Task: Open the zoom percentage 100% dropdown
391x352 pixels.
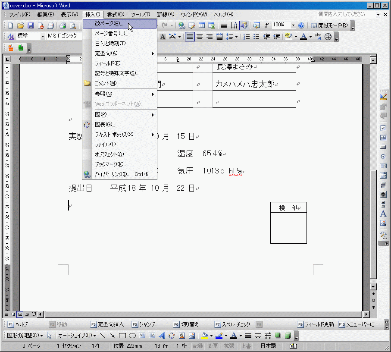Action: (x=293, y=25)
